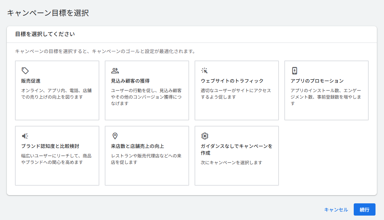This screenshot has width=384, height=220.
Task: Pick ガイダンスなしでキャンペーンを作成 title
Action: click(x=236, y=149)
